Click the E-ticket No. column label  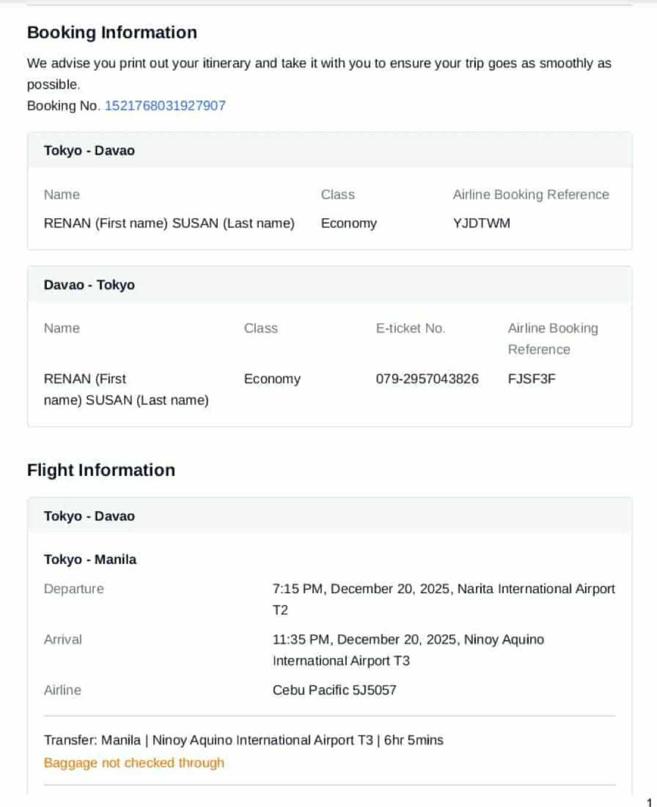pyautogui.click(x=410, y=329)
